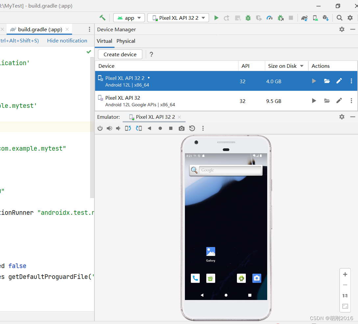The height and width of the screenshot is (324, 358).
Task: Click the Make Project hammer icon
Action: (x=103, y=18)
